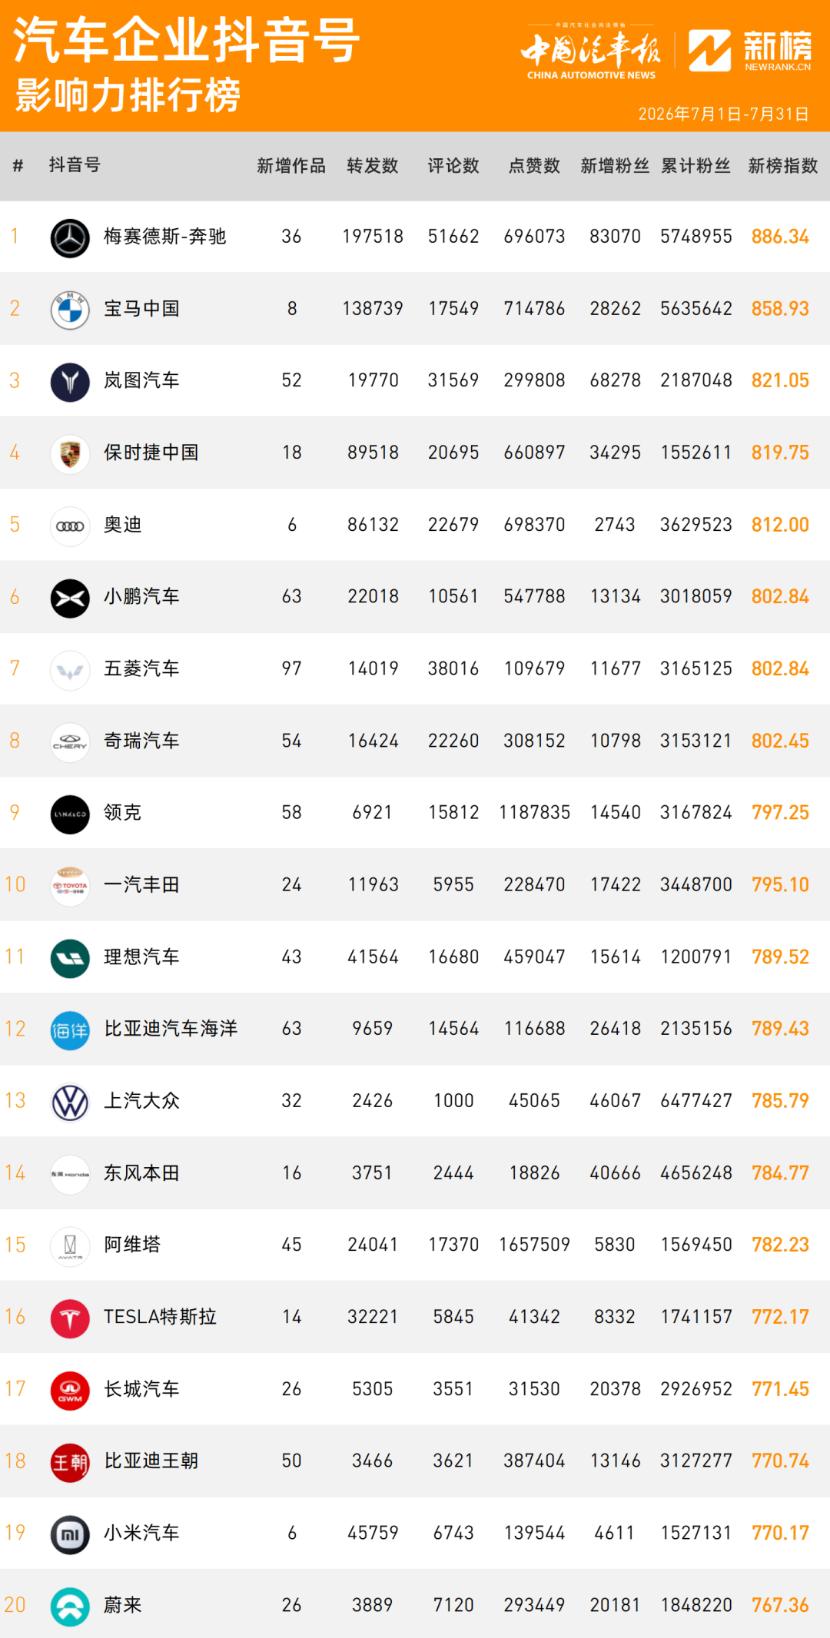
Task: Click the index score 797.25 for 领克
Action: (780, 813)
